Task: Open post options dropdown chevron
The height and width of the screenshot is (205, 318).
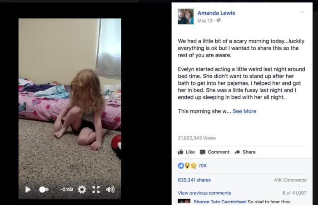Action: pos(302,12)
